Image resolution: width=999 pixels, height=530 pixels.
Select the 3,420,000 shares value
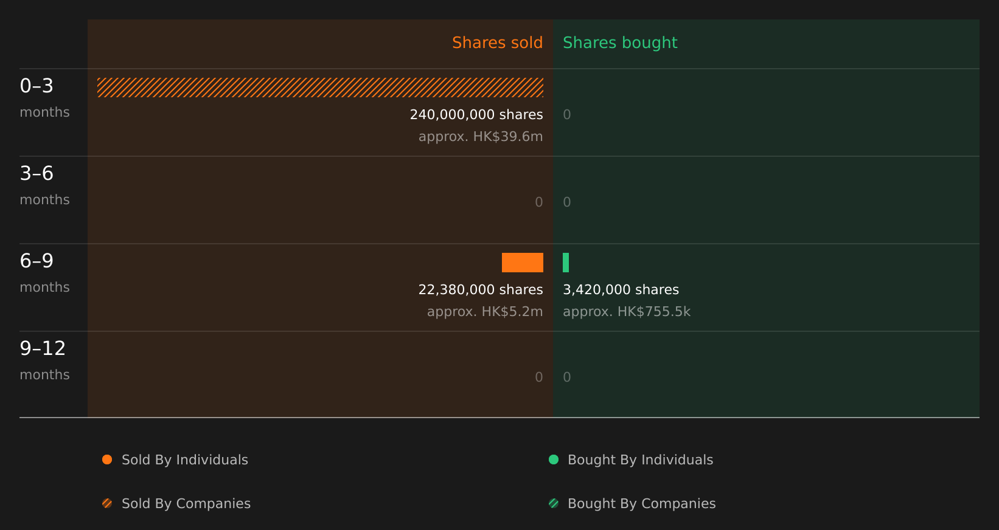point(621,290)
